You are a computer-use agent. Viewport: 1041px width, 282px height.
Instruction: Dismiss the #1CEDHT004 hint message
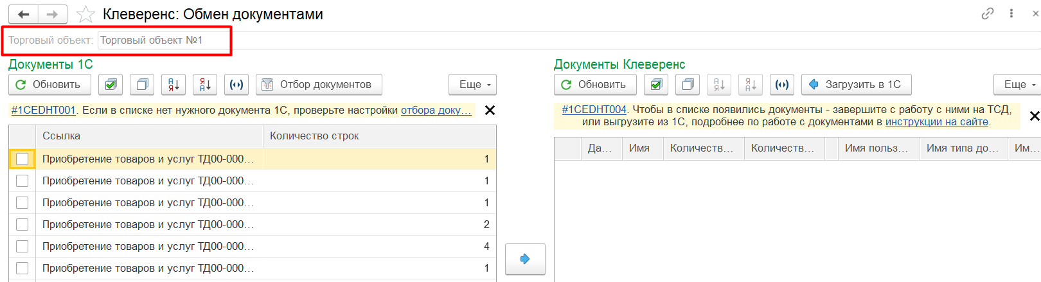(x=1035, y=116)
